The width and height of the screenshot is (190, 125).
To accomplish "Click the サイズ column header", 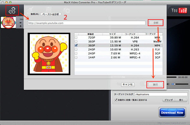I will pyautogui.click(x=112, y=34).
